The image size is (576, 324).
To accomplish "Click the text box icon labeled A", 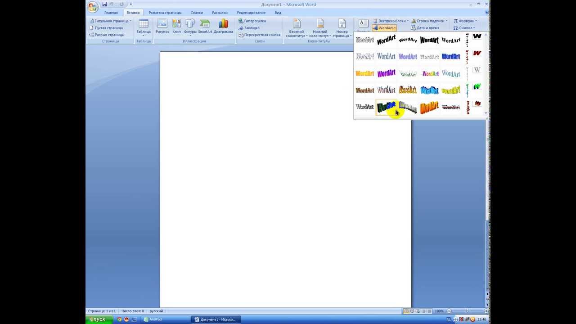I will pyautogui.click(x=363, y=23).
